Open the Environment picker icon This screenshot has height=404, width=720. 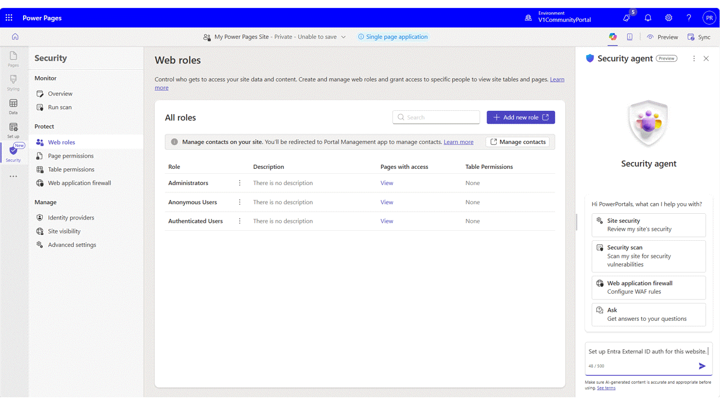pyautogui.click(x=528, y=18)
